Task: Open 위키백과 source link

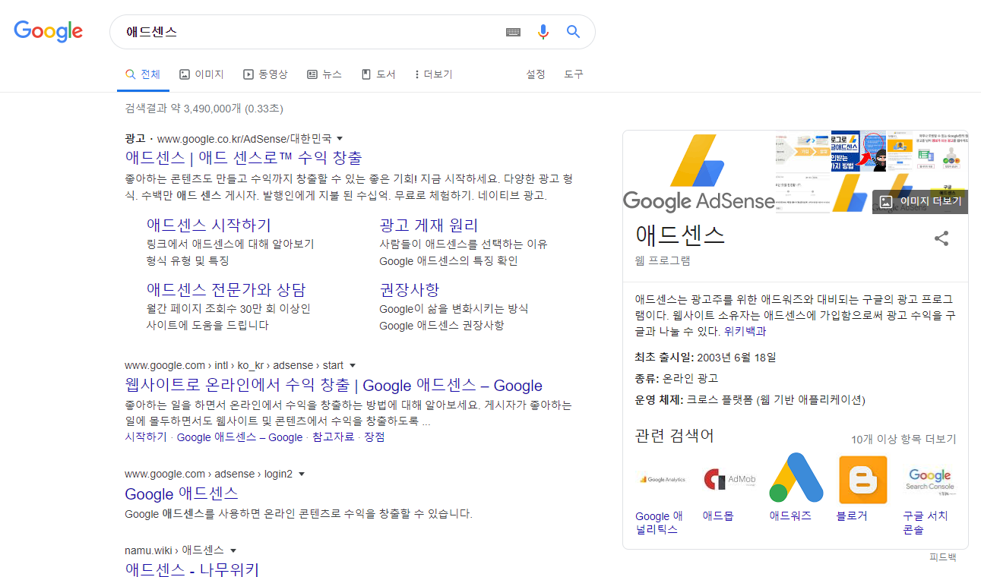Action: [745, 332]
